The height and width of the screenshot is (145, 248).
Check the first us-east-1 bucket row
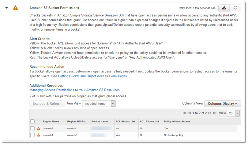click(x=32, y=128)
